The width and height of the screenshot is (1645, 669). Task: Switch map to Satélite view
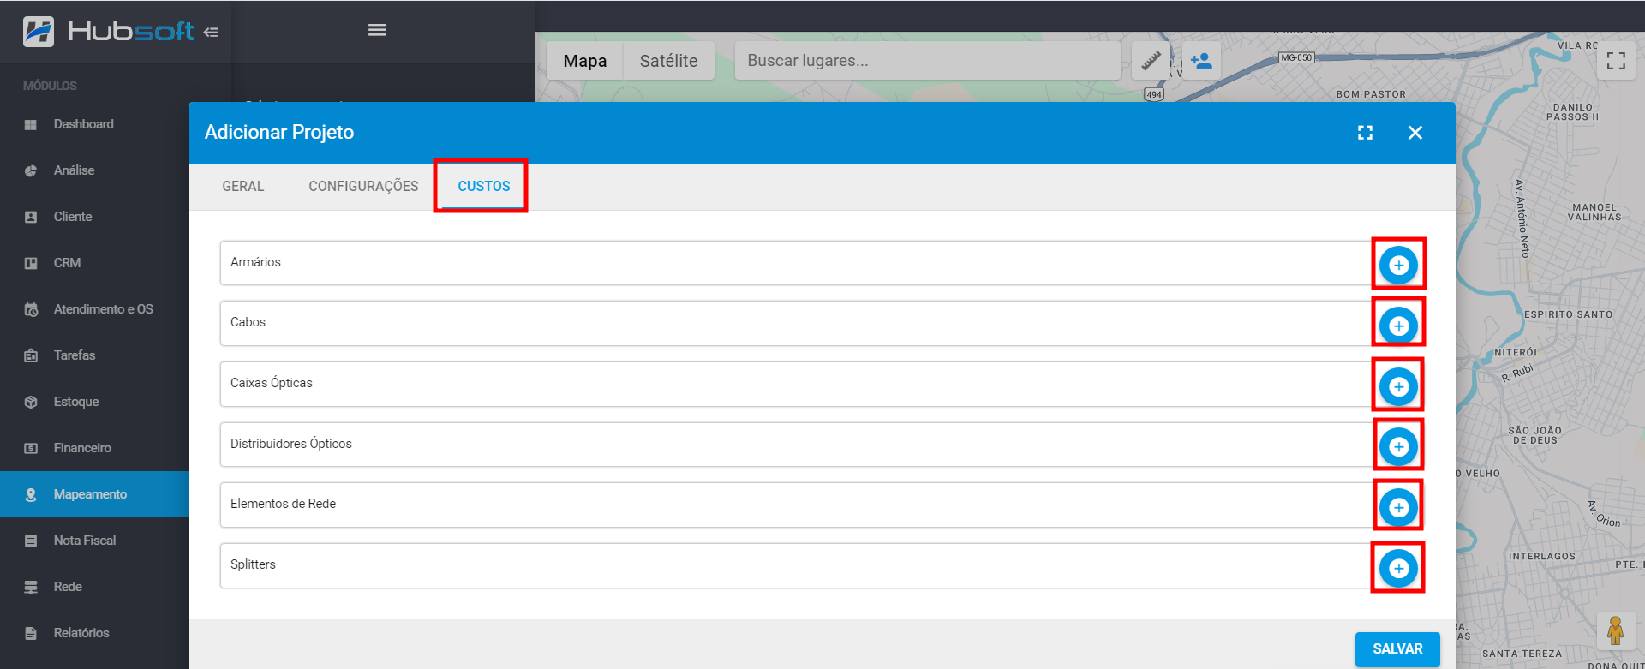pyautogui.click(x=668, y=61)
